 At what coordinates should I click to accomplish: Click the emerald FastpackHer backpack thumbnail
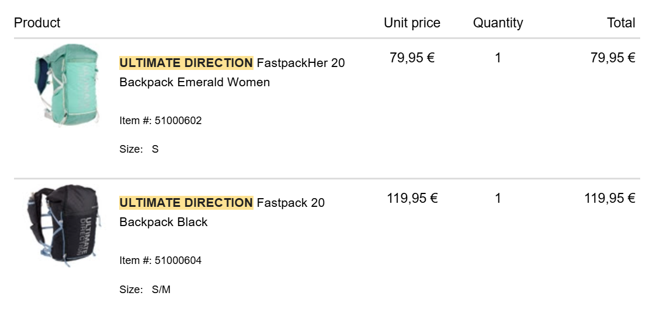(x=65, y=85)
